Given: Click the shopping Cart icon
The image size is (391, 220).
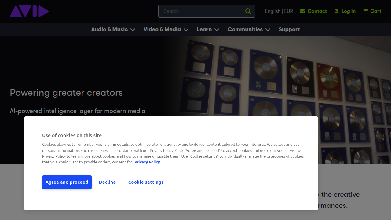Looking at the screenshot, I should (x=365, y=11).
